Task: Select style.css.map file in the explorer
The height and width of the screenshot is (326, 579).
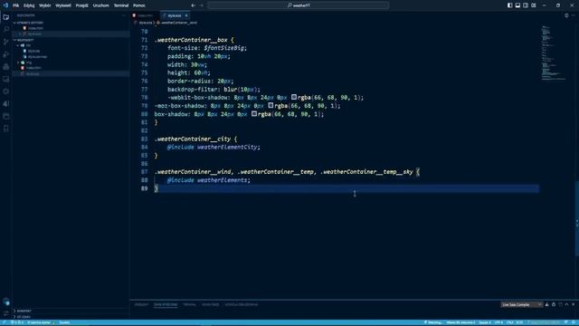Action: pyautogui.click(x=37, y=57)
